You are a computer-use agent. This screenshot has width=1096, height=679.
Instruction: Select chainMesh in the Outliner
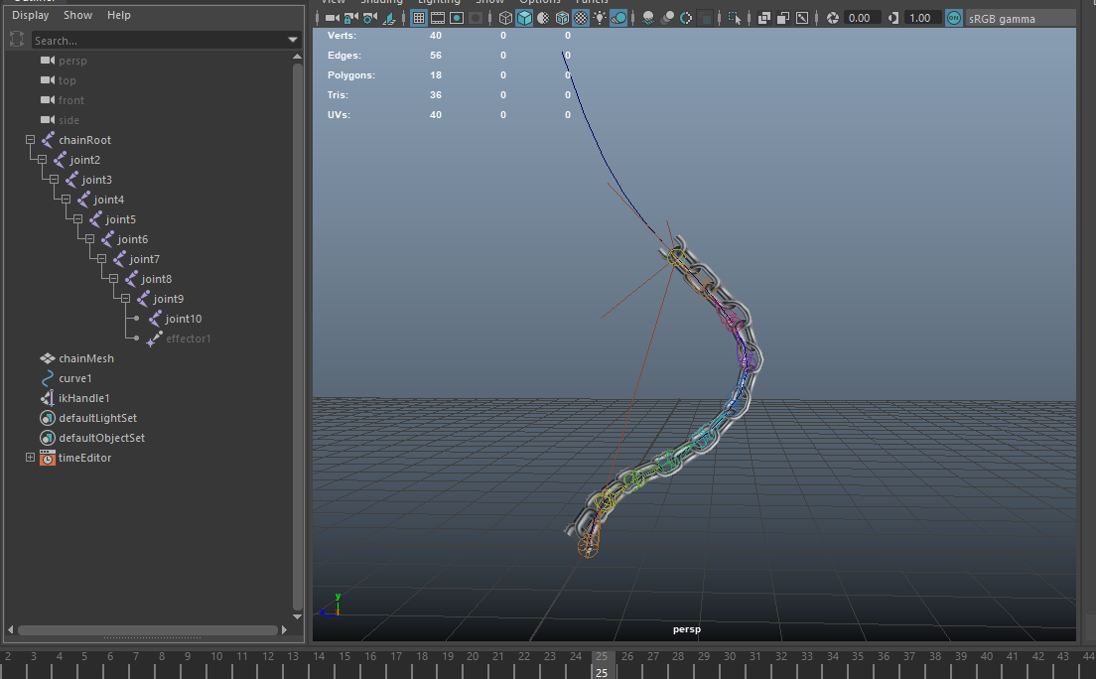click(86, 358)
